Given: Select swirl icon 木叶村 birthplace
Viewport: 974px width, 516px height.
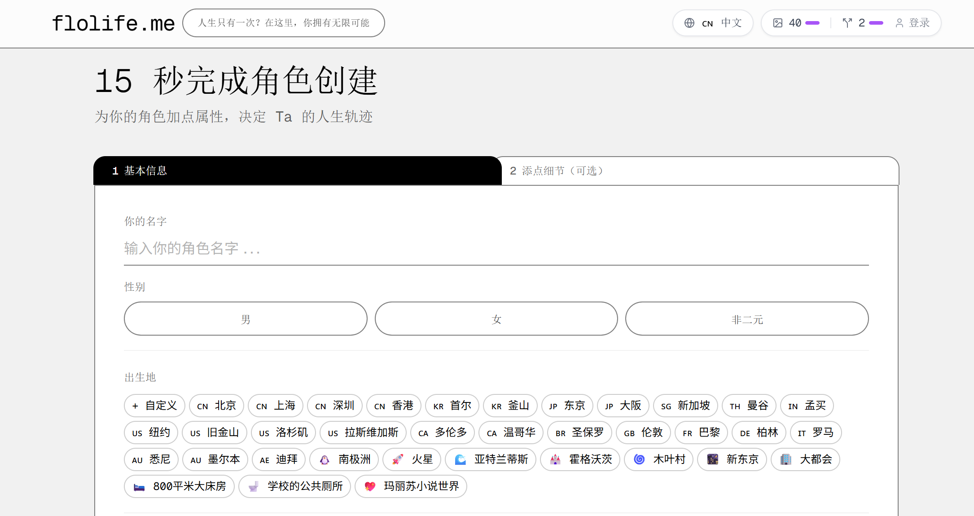Looking at the screenshot, I should [659, 459].
